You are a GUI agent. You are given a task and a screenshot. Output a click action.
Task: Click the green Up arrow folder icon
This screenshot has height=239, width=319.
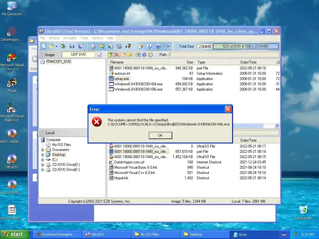point(111,55)
